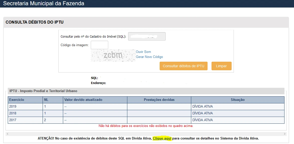Click the Secretaria Municipal da Fazenda title

pyautogui.click(x=44, y=3)
